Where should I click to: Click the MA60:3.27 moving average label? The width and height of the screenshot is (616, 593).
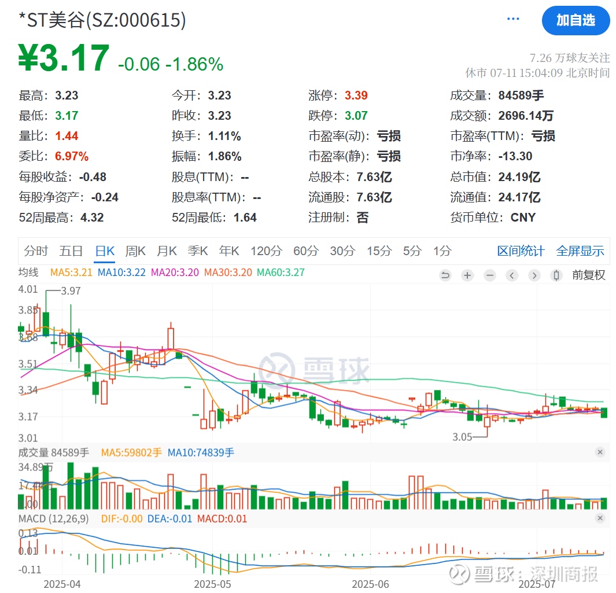tap(281, 272)
